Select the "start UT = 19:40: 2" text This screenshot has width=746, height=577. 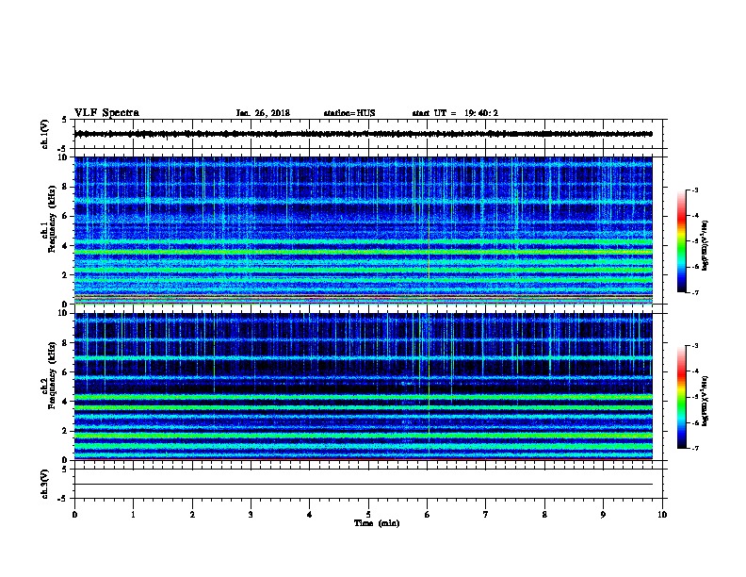click(x=455, y=113)
